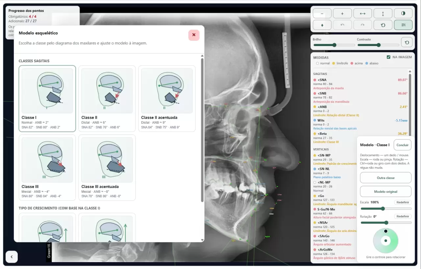Click the 89.07° SNA value
421x269 pixels.
(403, 80)
